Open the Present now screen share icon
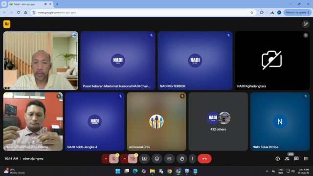This screenshot has height=176, width=313. (144, 159)
